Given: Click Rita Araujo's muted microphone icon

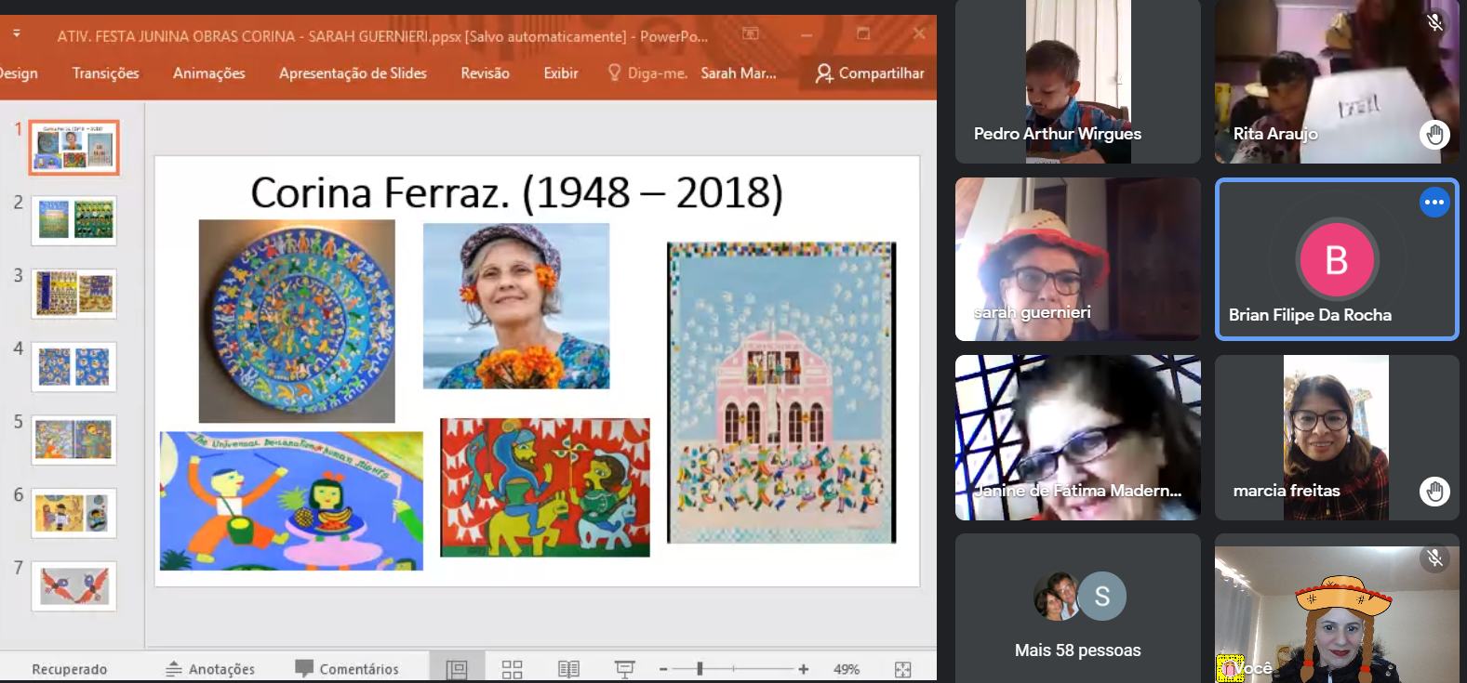Looking at the screenshot, I should tap(1434, 21).
